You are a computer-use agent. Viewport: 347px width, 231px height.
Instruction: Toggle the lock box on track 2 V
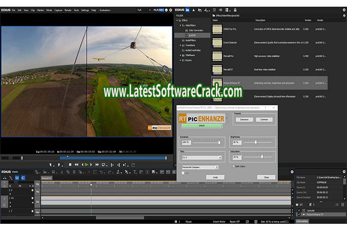33,190
